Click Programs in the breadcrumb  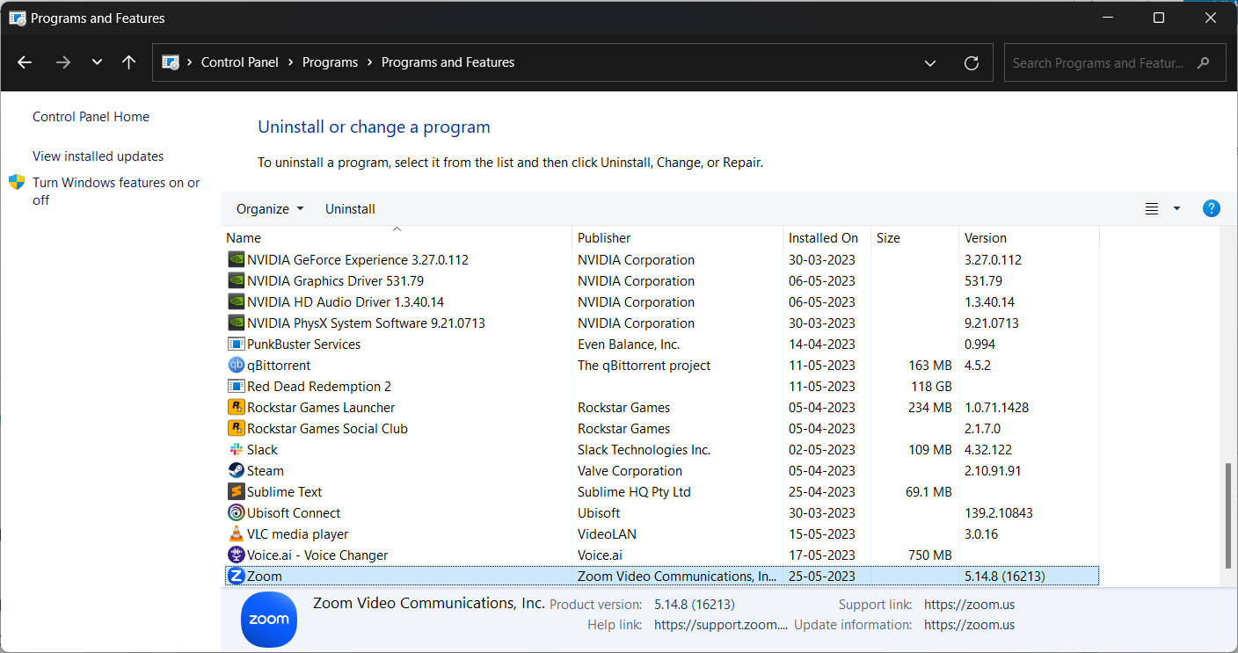[x=330, y=62]
